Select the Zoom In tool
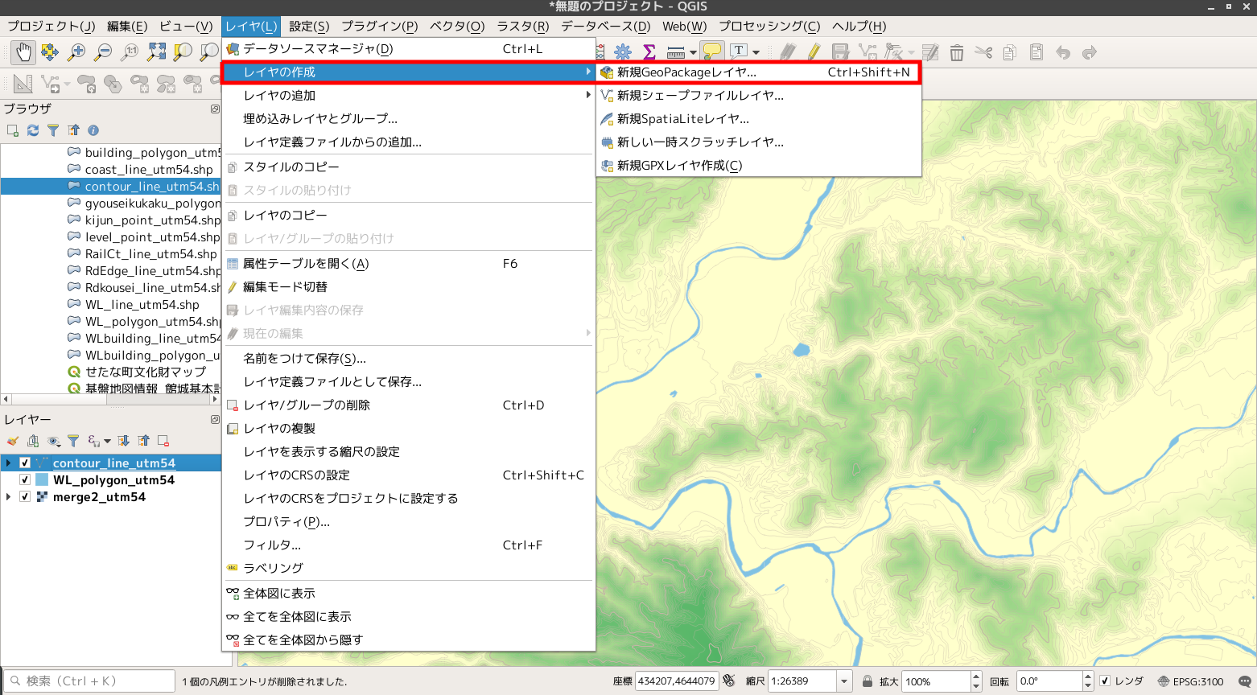The height and width of the screenshot is (695, 1257). coord(77,51)
